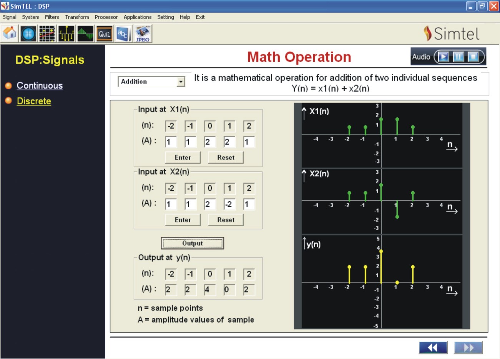
Task: Open the Discrete signals link
Action: [x=34, y=101]
